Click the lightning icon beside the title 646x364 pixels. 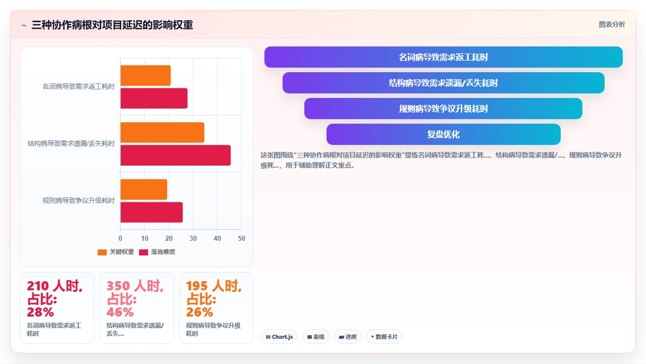tap(24, 25)
